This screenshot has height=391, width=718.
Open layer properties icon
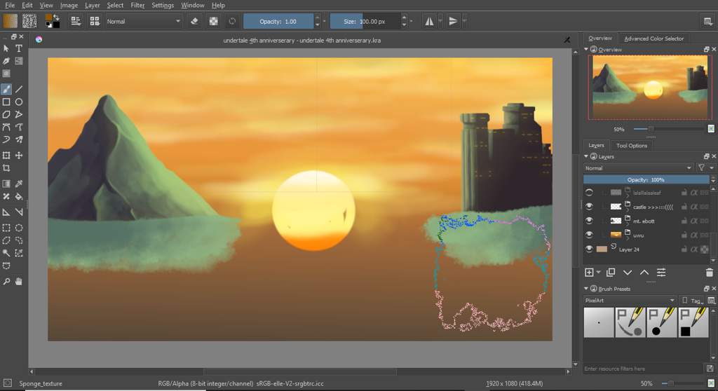pos(661,273)
